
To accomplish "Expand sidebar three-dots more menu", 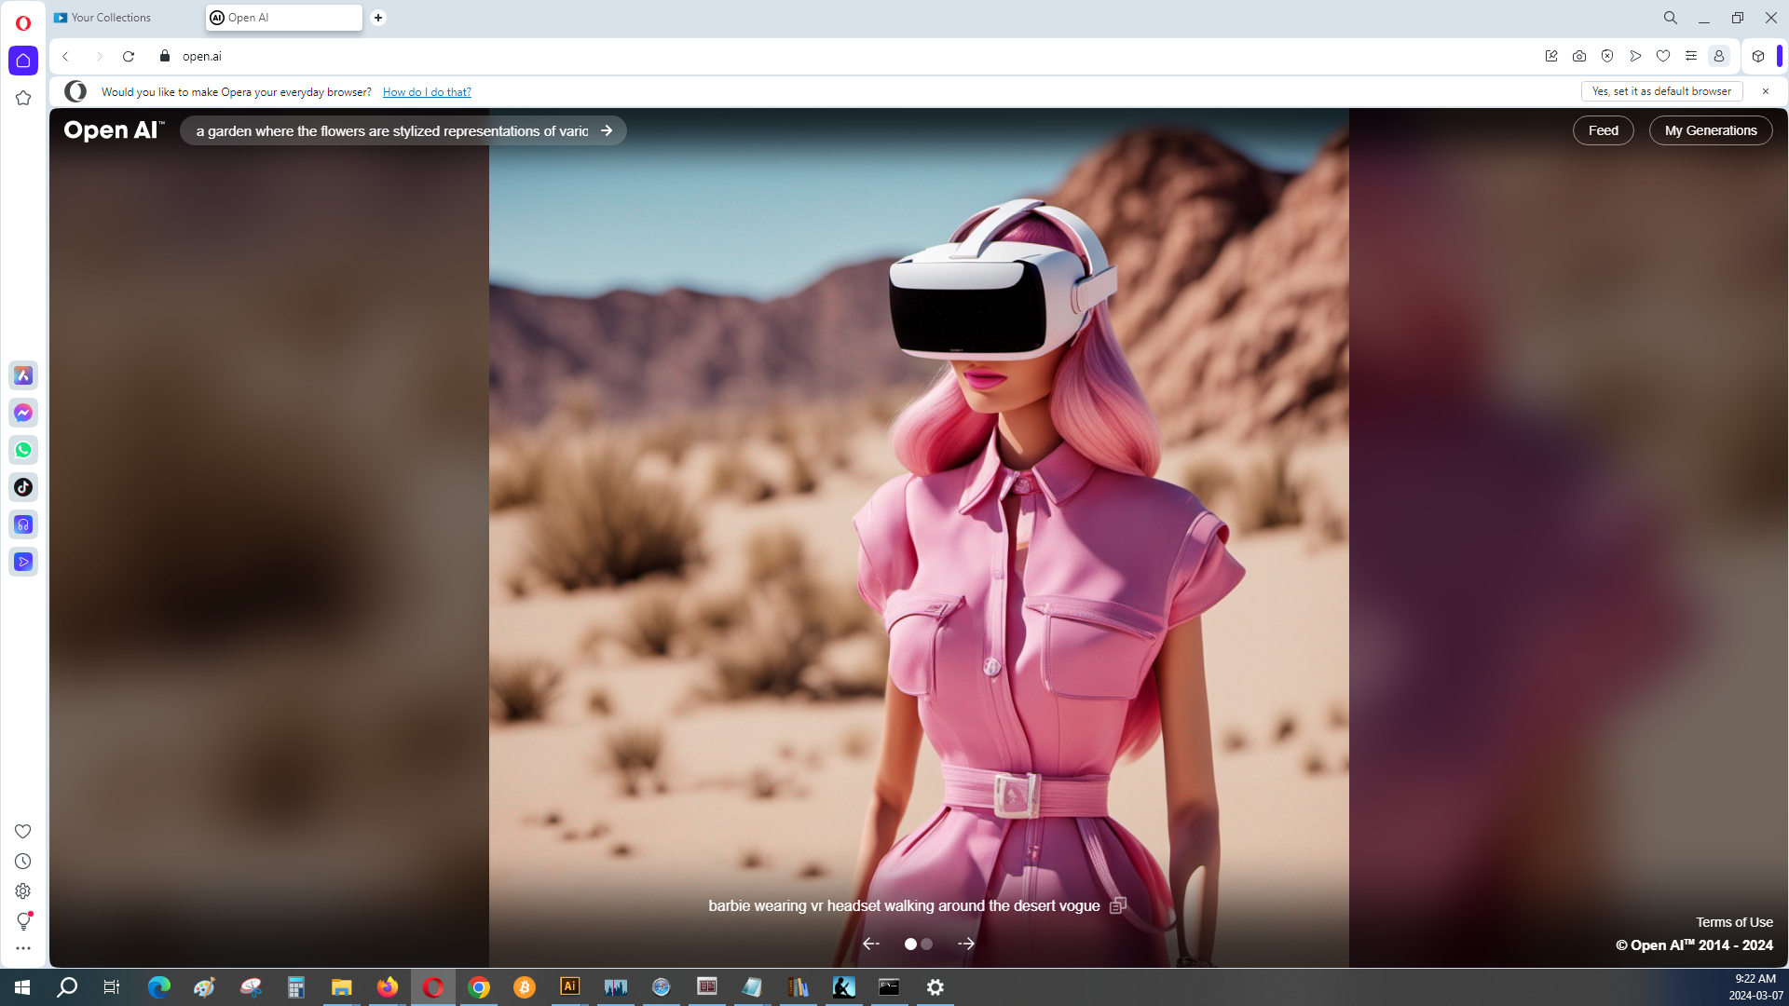I will 23,948.
